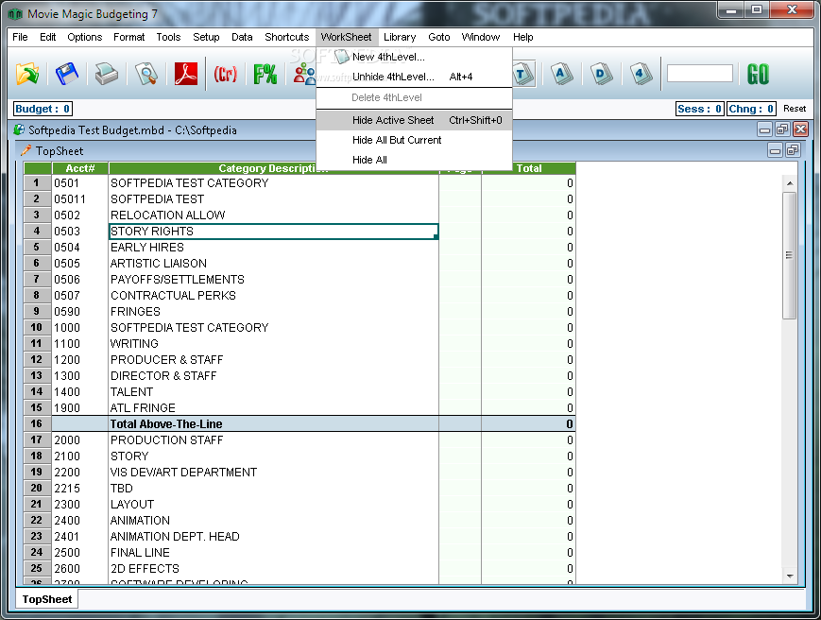The width and height of the screenshot is (821, 620).
Task: Minimize the TopSheet inner window
Action: 775,151
